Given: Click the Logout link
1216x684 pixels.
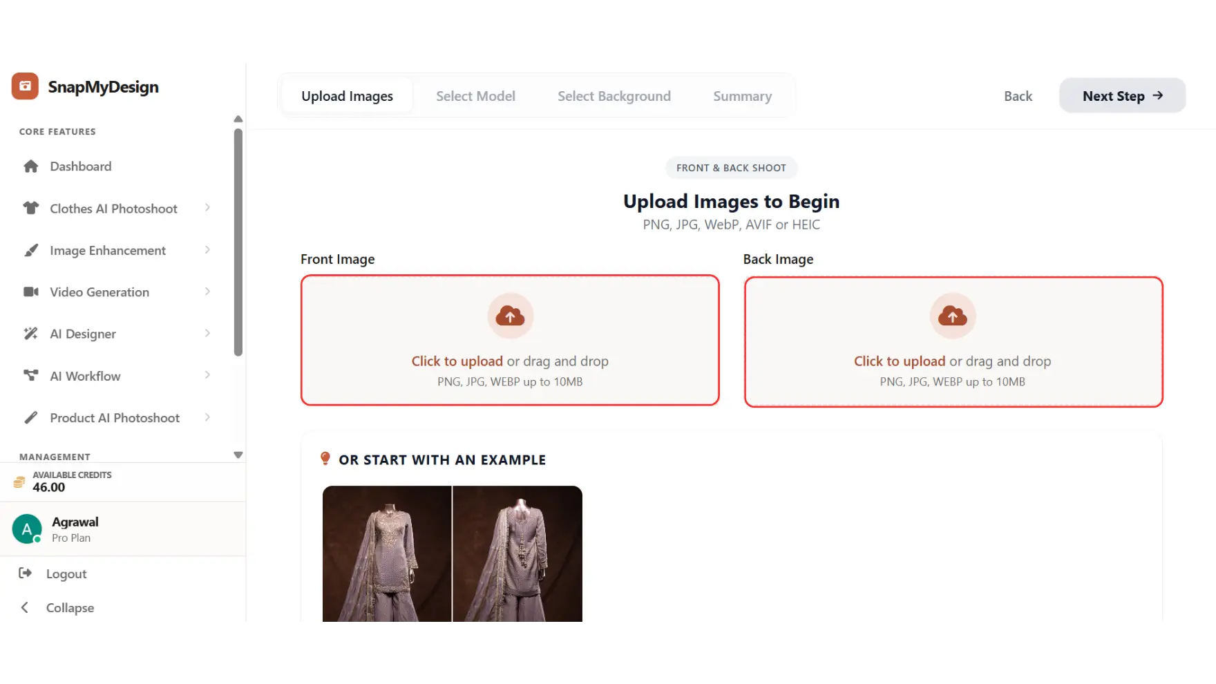Looking at the screenshot, I should pos(66,573).
